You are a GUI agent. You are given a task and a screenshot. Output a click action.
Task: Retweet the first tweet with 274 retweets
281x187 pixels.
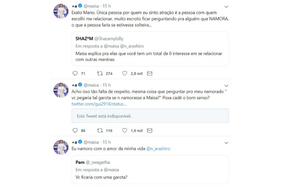tap(100, 73)
